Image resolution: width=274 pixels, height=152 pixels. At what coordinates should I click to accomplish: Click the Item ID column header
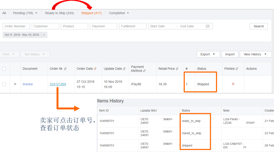[104, 111]
